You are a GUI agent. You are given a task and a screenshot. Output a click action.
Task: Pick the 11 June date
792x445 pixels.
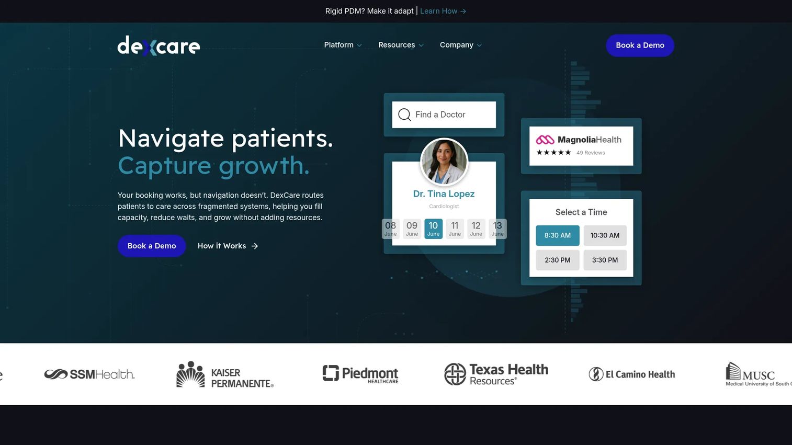click(x=455, y=229)
